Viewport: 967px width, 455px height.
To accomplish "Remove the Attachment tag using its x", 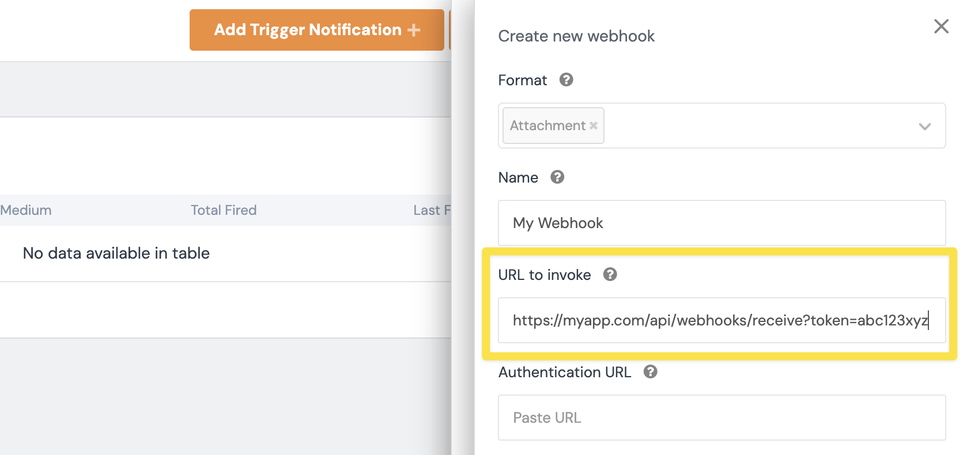I will (594, 126).
